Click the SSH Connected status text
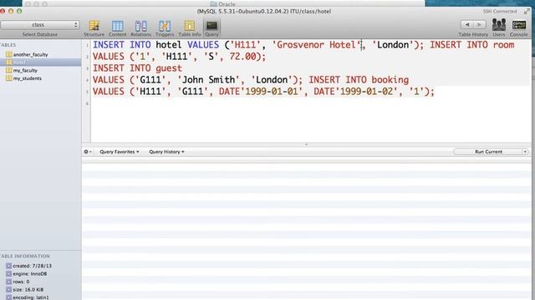This screenshot has width=535, height=300. point(500,11)
